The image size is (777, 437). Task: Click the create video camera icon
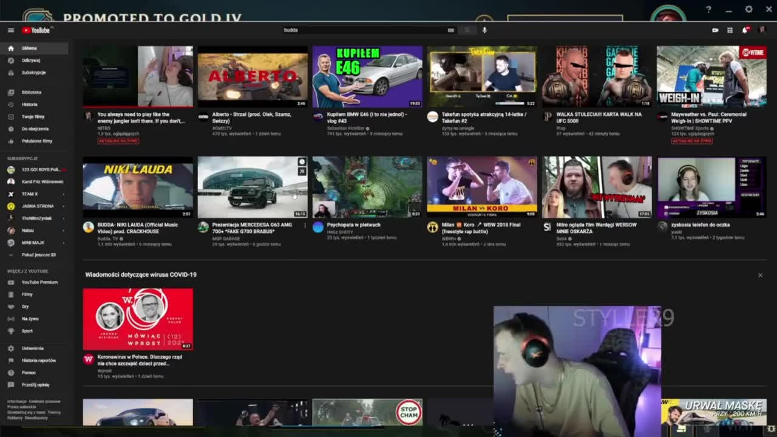click(715, 30)
